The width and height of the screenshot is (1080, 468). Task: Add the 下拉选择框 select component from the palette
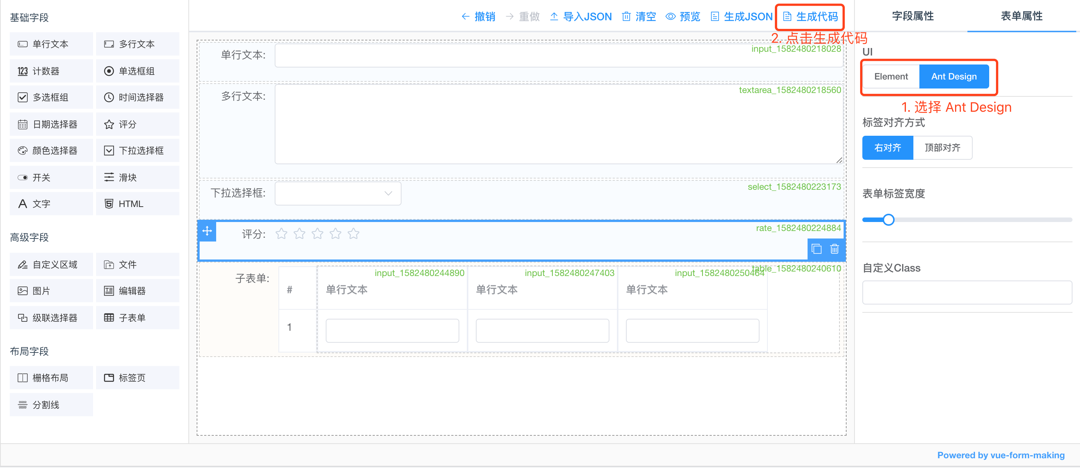pyautogui.click(x=137, y=150)
